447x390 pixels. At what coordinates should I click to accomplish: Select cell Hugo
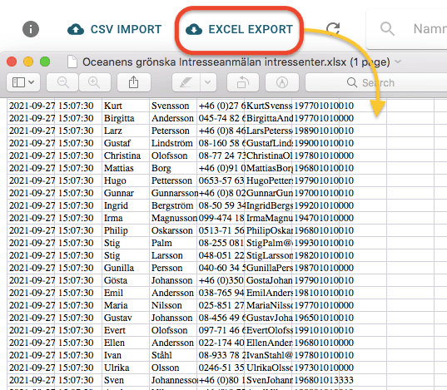point(126,180)
